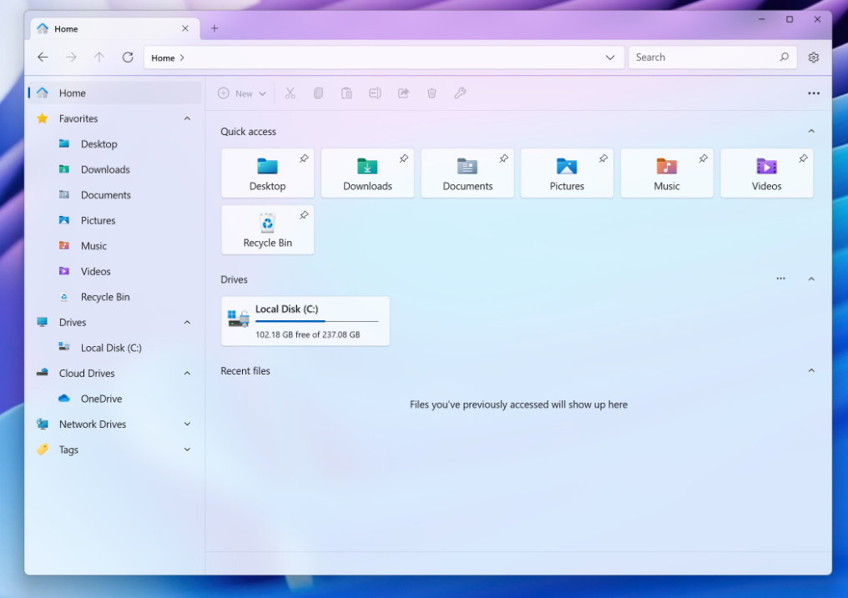Image resolution: width=848 pixels, height=598 pixels.
Task: Open the address bar history dropdown
Action: (609, 58)
